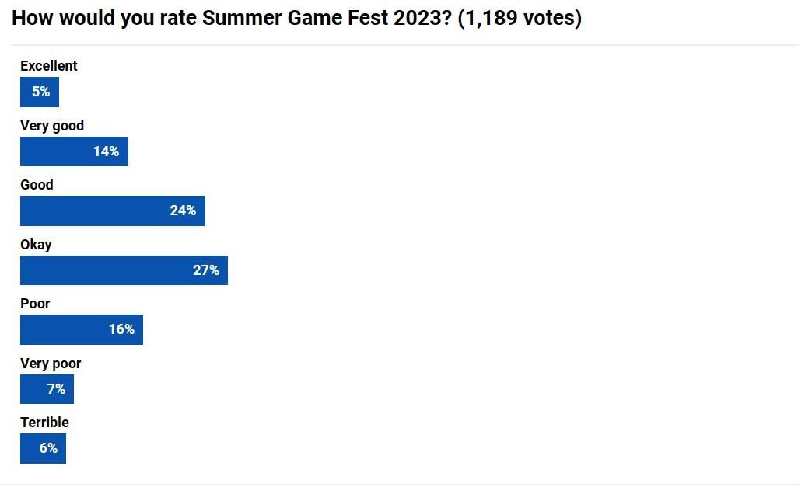The height and width of the screenshot is (487, 805).
Task: Click the Very poor option label
Action: (51, 364)
